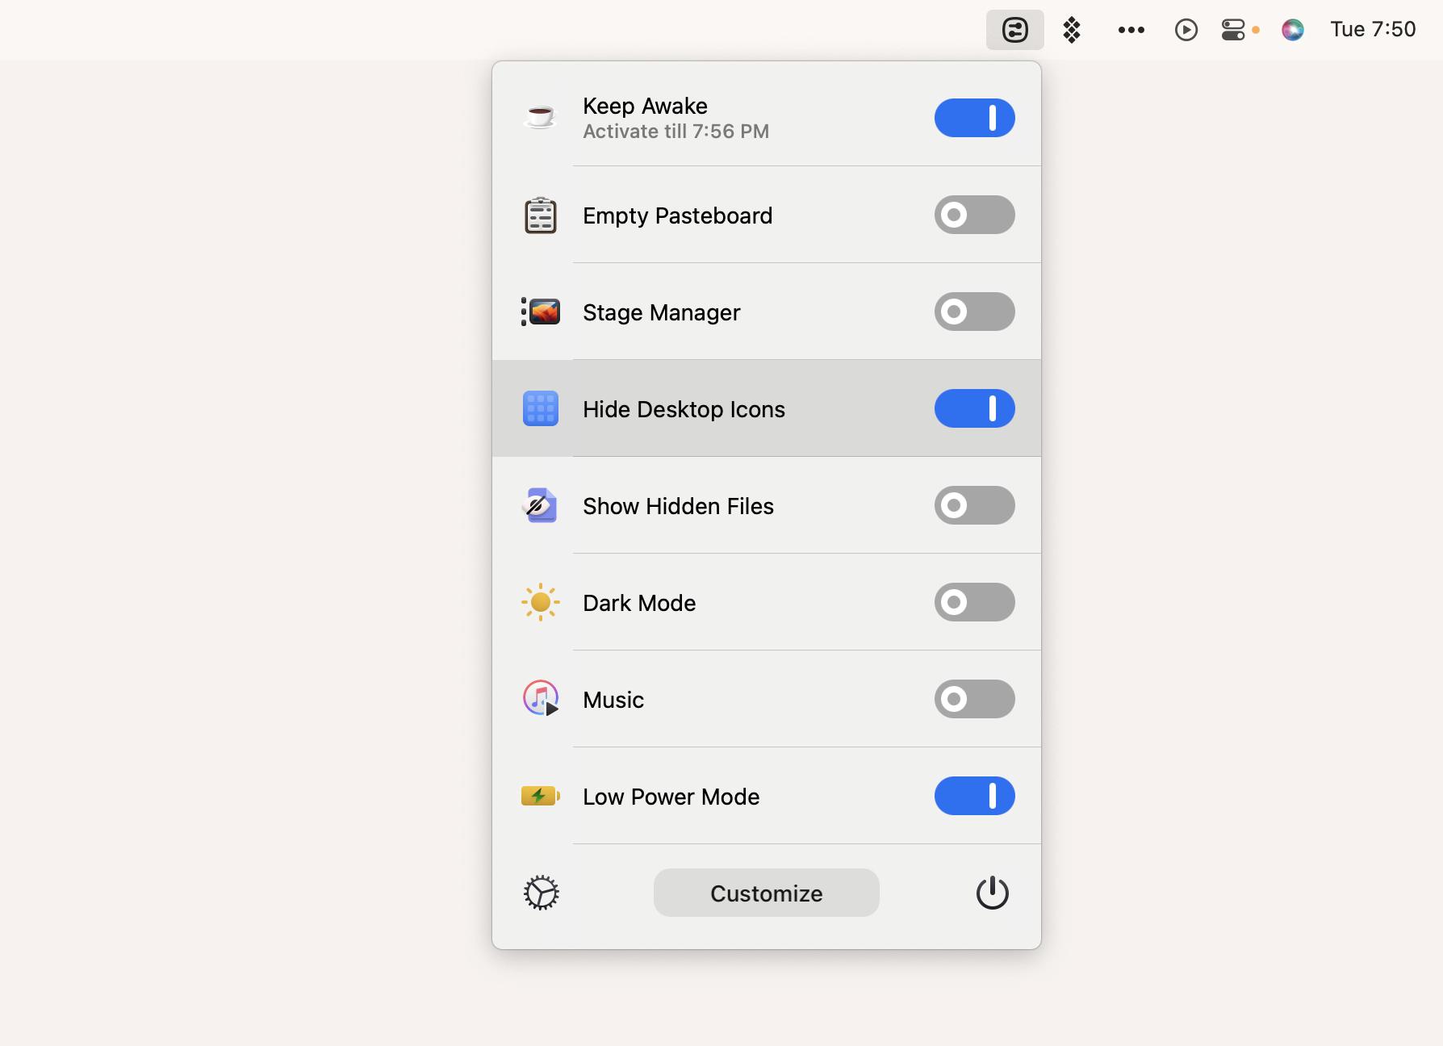Image resolution: width=1443 pixels, height=1046 pixels.
Task: Turn off the Keep Awake switch
Action: tap(975, 118)
